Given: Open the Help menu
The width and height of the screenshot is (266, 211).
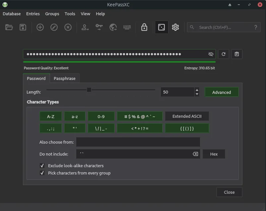Looking at the screenshot, I should [100, 14].
